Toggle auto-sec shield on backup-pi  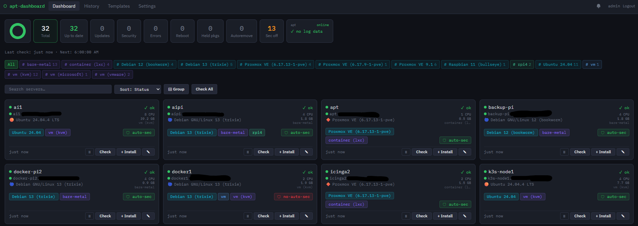(613, 133)
